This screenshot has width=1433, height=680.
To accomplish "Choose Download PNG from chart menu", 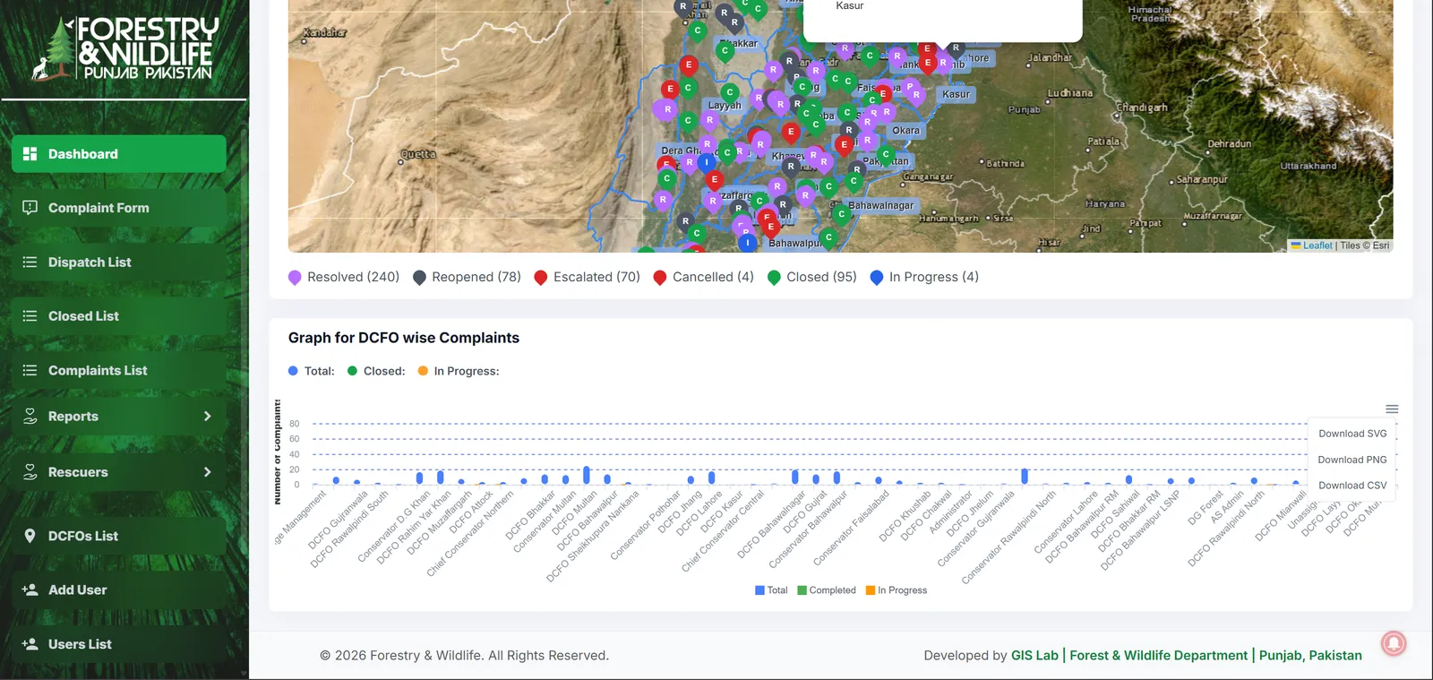I will click(x=1352, y=460).
